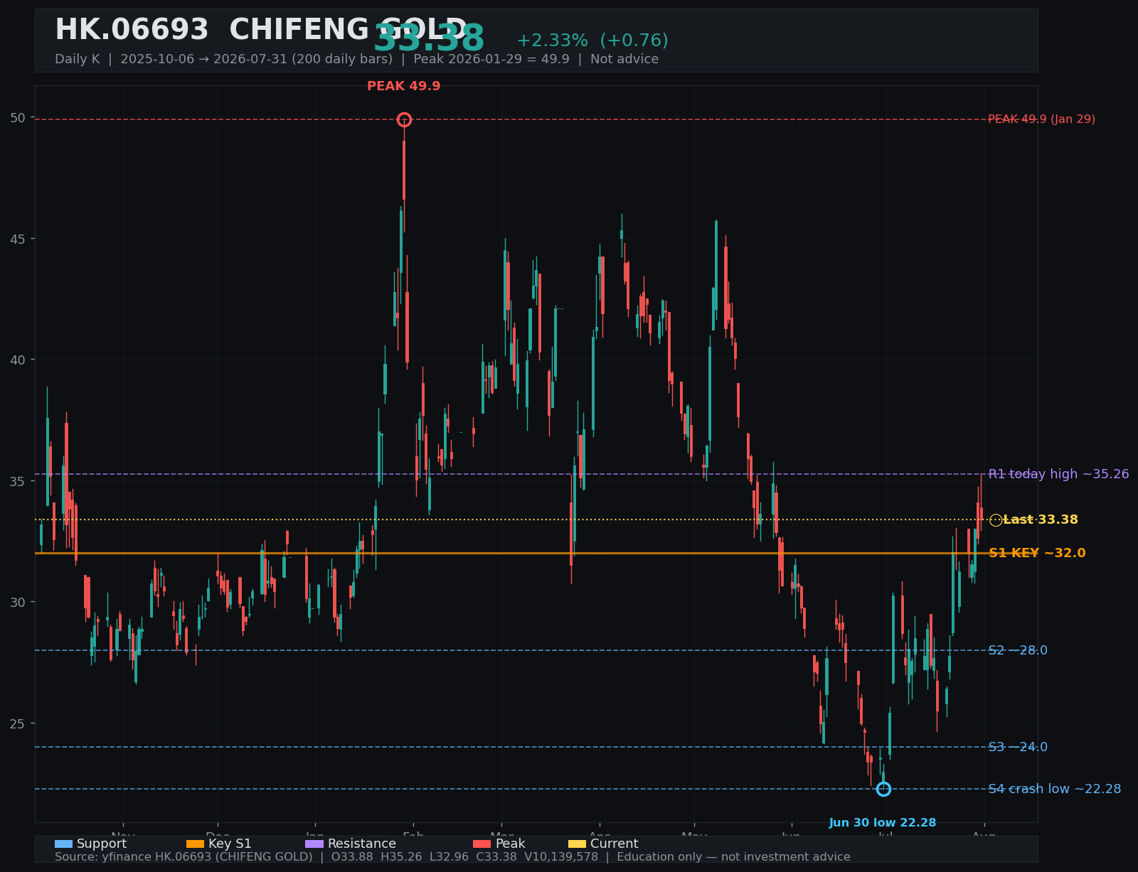Click the purple Resistance legend swatch
Viewport: 1138px width, 872px height.
(x=314, y=844)
